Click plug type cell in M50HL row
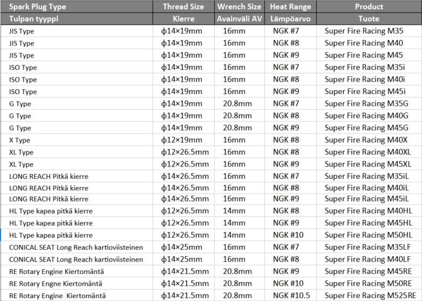 (x=77, y=235)
